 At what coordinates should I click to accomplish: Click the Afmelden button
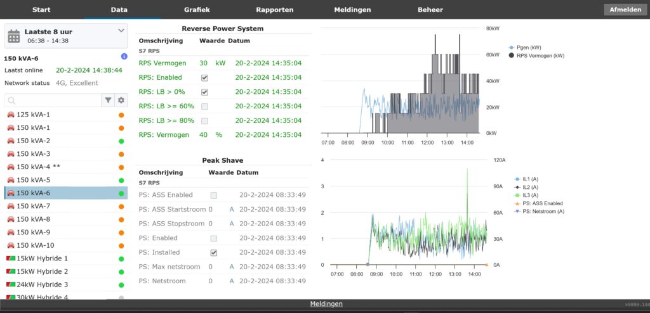(625, 10)
